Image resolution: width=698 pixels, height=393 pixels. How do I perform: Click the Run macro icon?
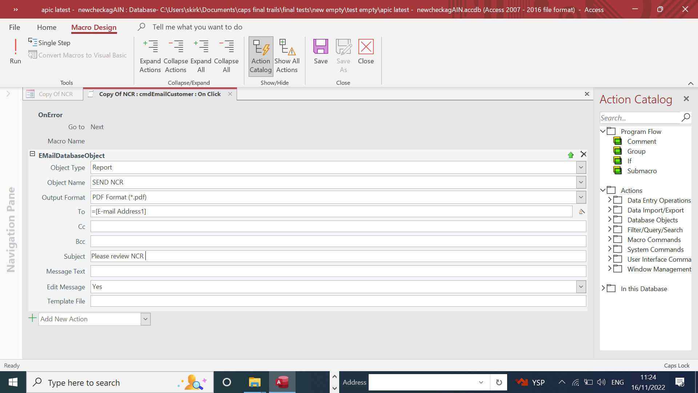pos(15,51)
